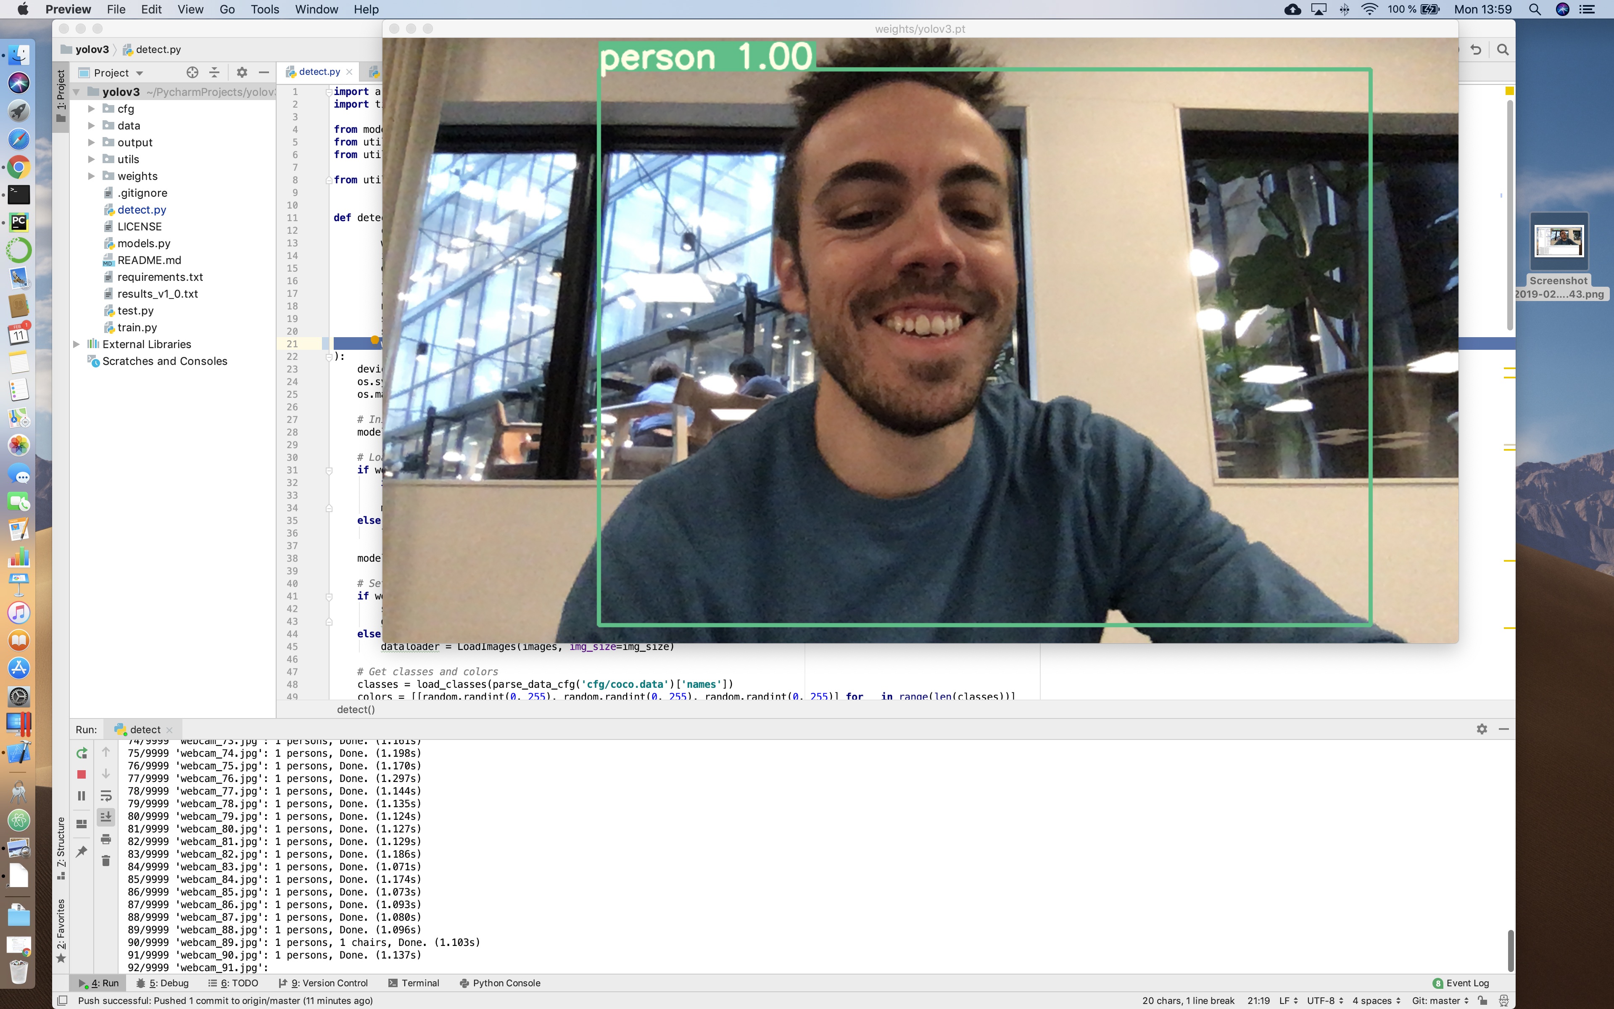Stop the running detect process
The width and height of the screenshot is (1614, 1009).
pos(82,774)
